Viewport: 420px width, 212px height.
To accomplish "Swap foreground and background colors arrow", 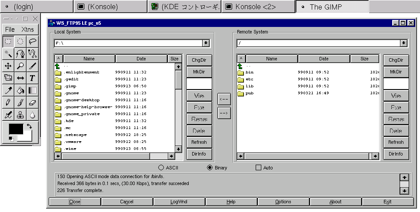I will pyautogui.click(x=29, y=126).
